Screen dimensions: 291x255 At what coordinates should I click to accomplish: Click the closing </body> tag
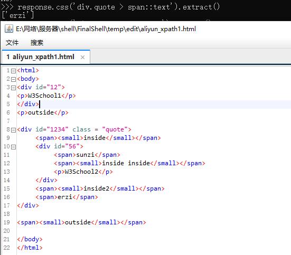[x=30, y=239]
